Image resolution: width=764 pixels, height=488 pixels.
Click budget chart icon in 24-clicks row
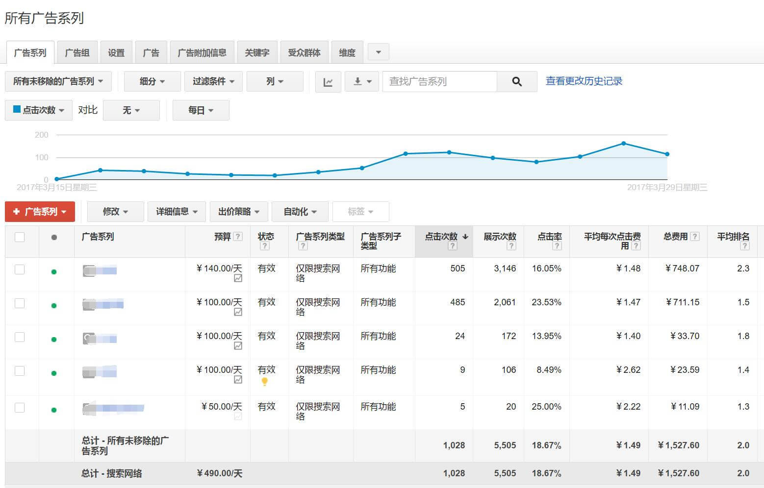tap(238, 346)
